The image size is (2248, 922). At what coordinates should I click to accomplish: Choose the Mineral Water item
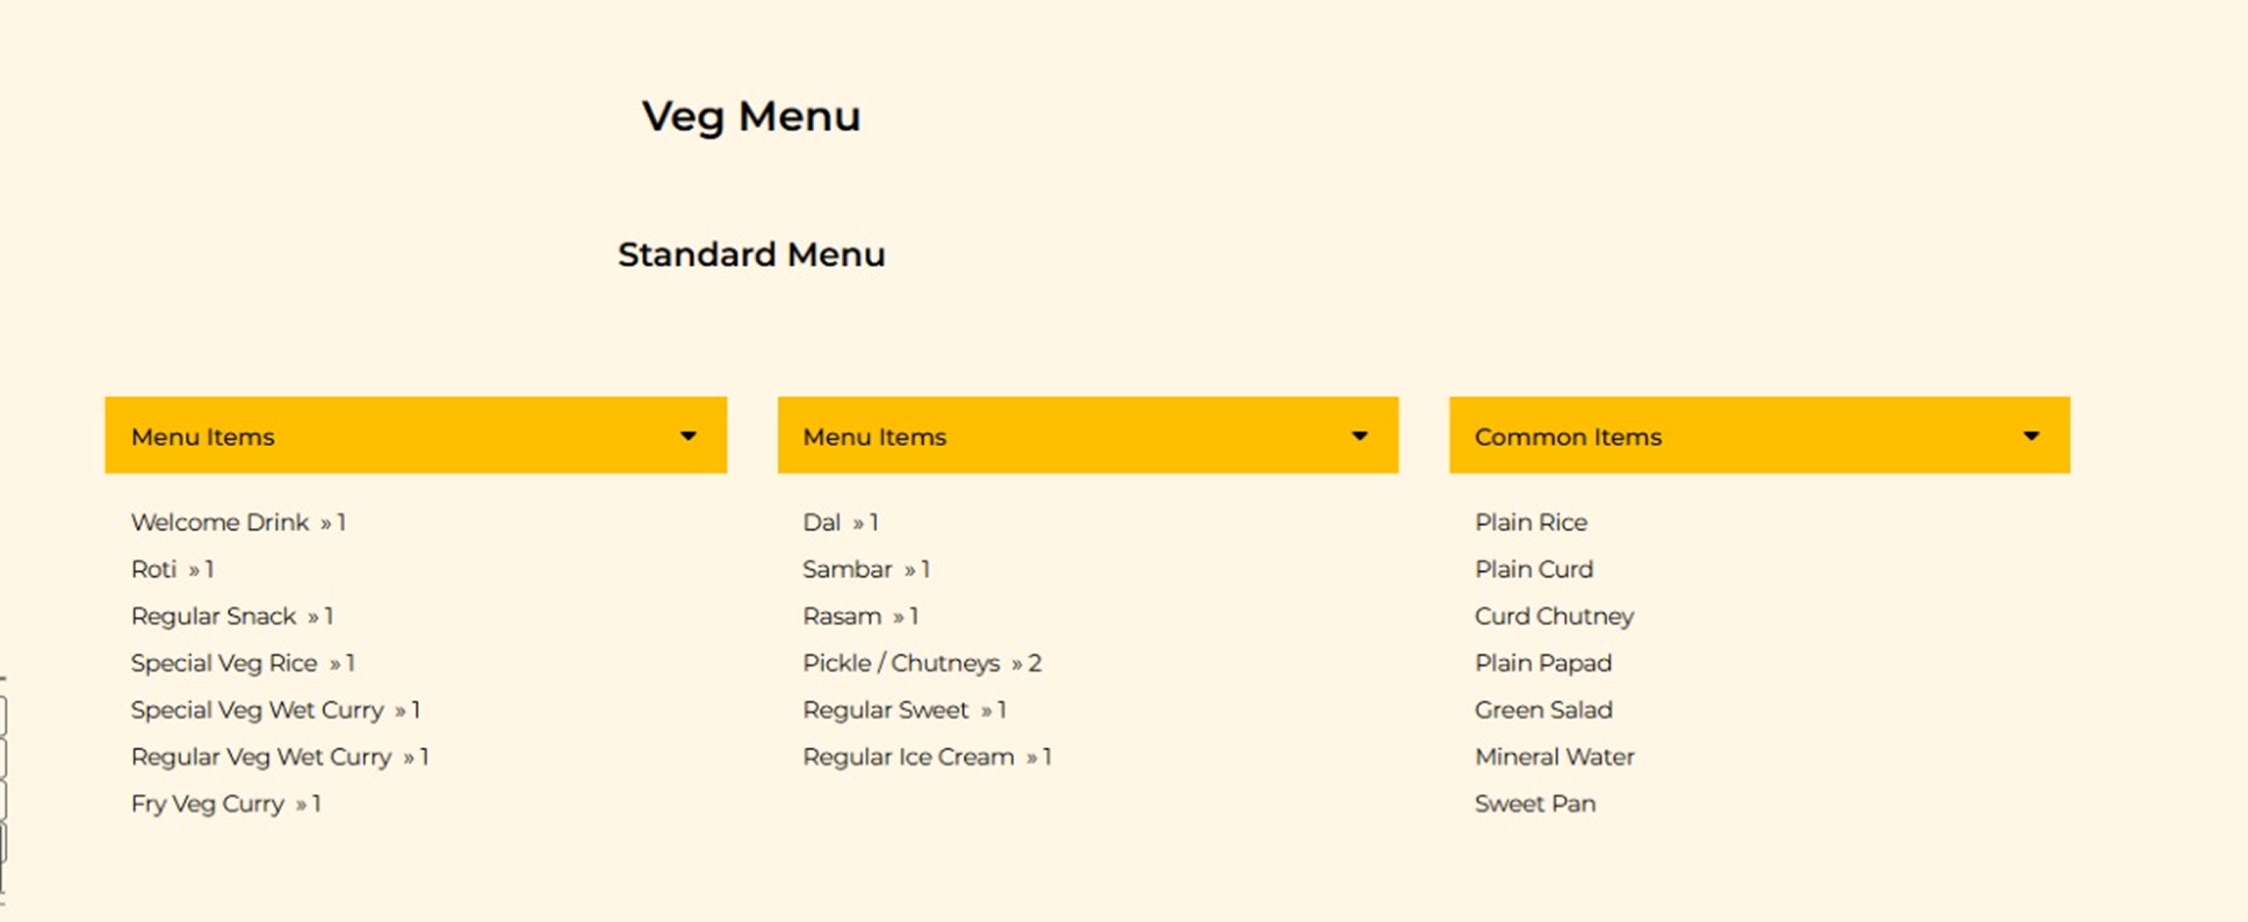click(x=1554, y=757)
